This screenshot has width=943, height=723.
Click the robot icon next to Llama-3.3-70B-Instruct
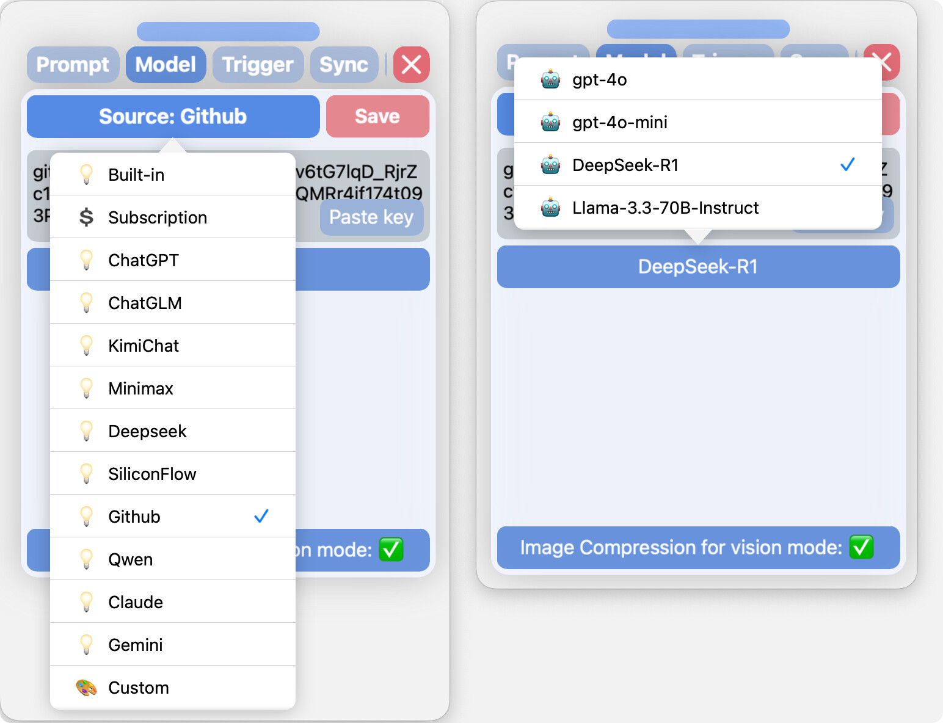click(550, 208)
